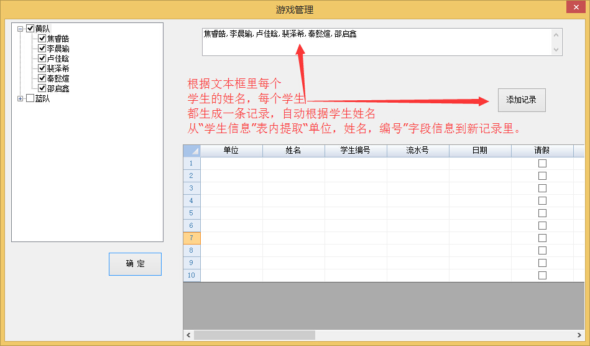590x346 pixels.
Task: Select highlighted grid row header 7
Action: pos(192,238)
